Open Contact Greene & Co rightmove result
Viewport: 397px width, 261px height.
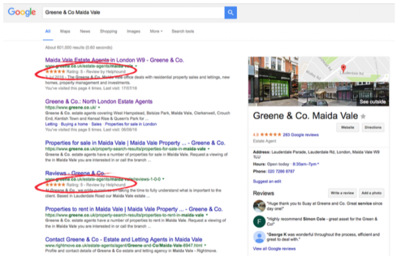(x=123, y=239)
